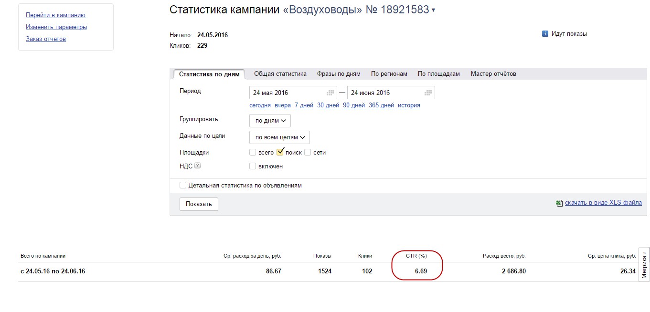This screenshot has height=312, width=650.
Task: Select the '30 дней' period link
Action: coord(328,105)
